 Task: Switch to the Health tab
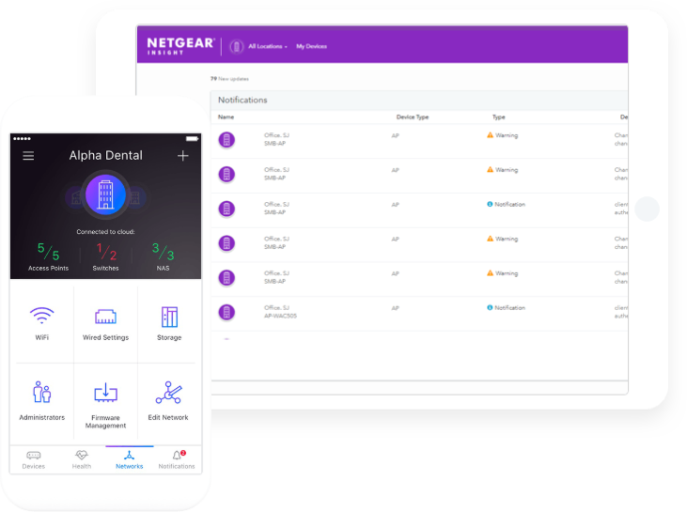pyautogui.click(x=82, y=460)
